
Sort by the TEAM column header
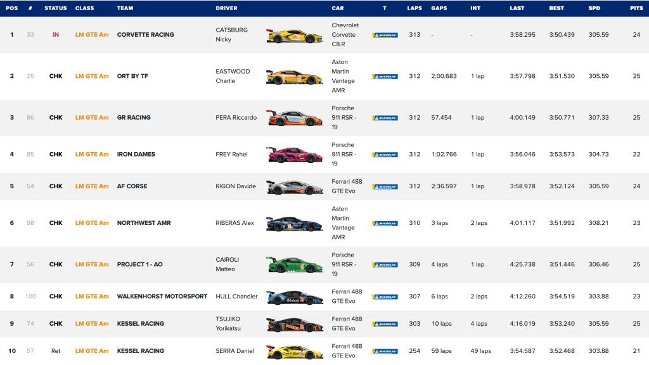125,8
